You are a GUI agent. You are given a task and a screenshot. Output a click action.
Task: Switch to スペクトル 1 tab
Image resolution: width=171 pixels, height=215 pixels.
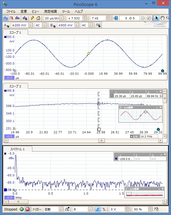point(18,149)
